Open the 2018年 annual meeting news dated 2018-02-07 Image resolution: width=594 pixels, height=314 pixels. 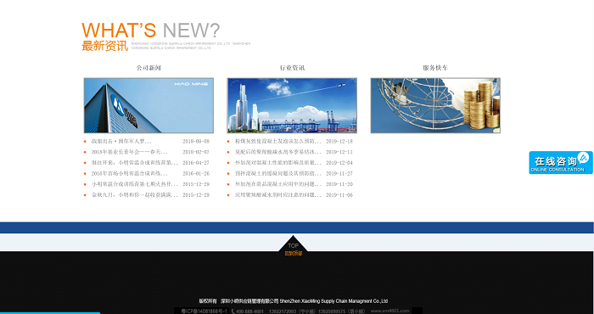click(x=129, y=152)
